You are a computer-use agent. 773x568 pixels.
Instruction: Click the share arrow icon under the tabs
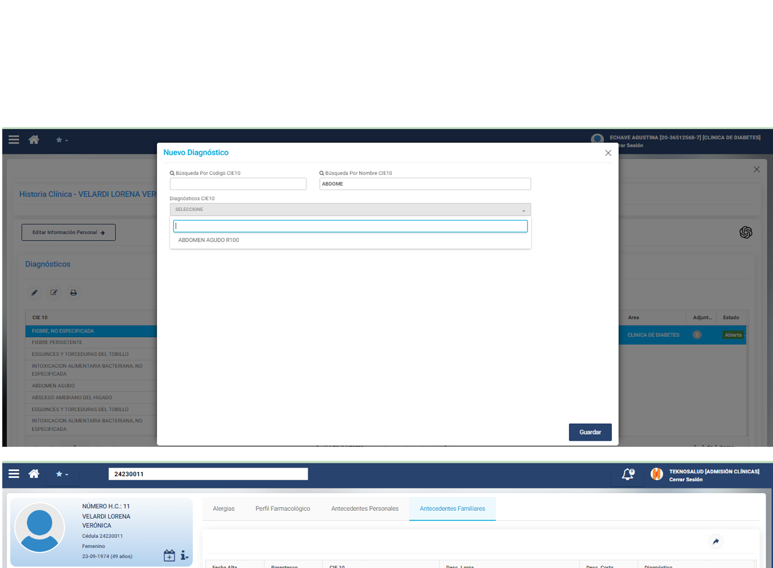pos(716,541)
